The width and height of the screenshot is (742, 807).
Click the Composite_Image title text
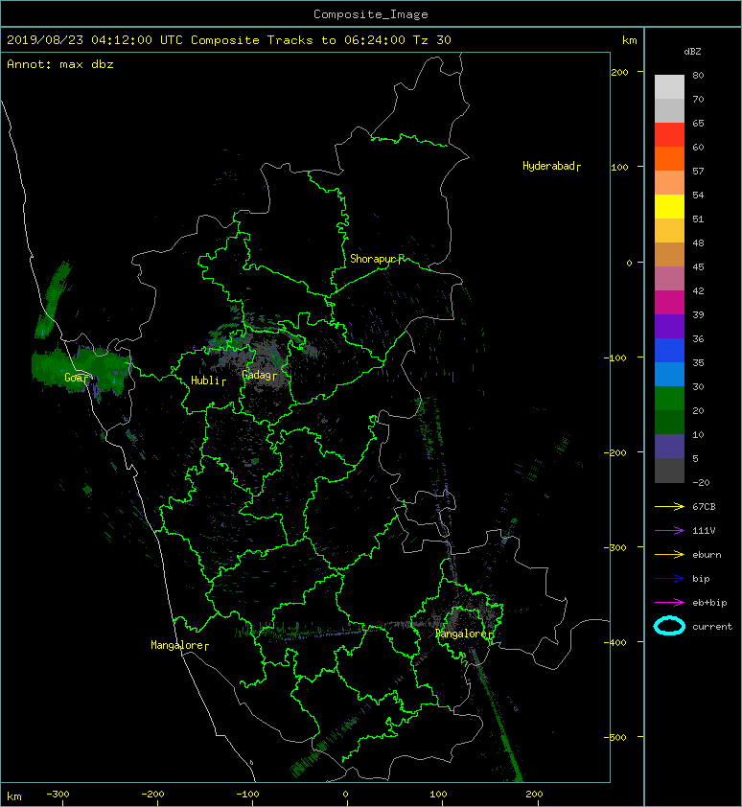371,14
